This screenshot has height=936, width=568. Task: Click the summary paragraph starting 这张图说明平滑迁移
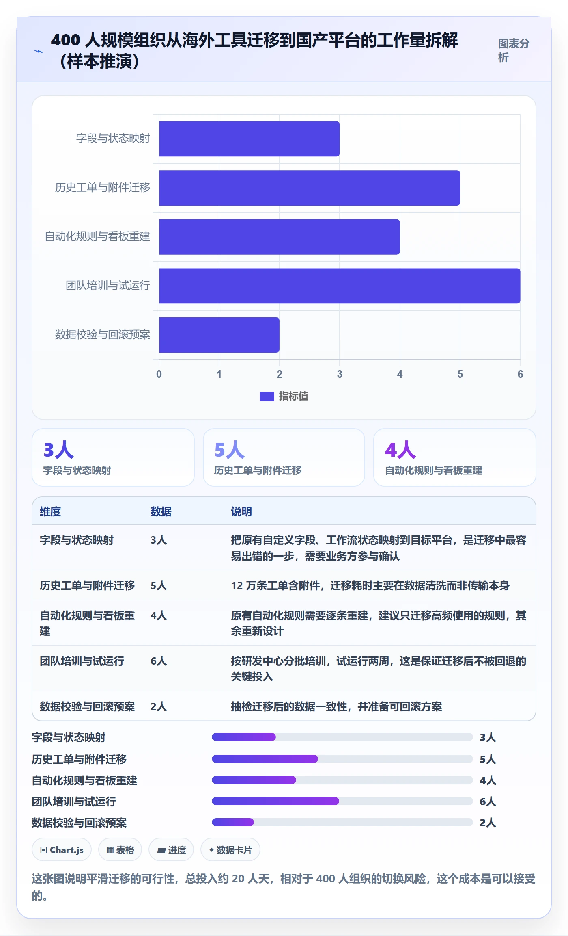coord(284,887)
